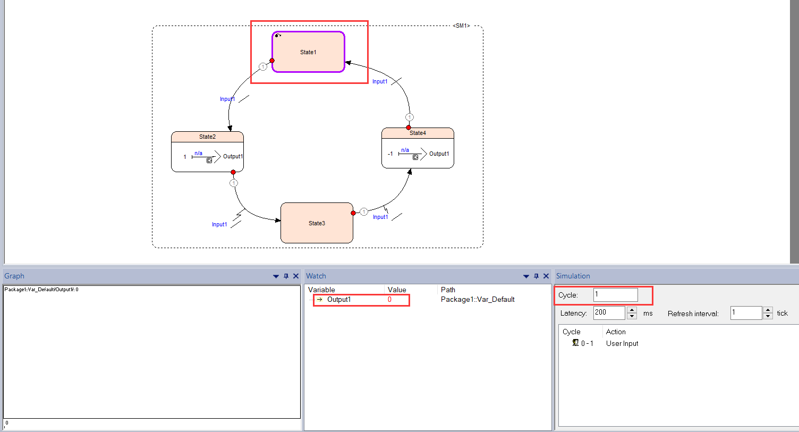Click the Graph panel title
The image size is (799, 432).
(14, 276)
